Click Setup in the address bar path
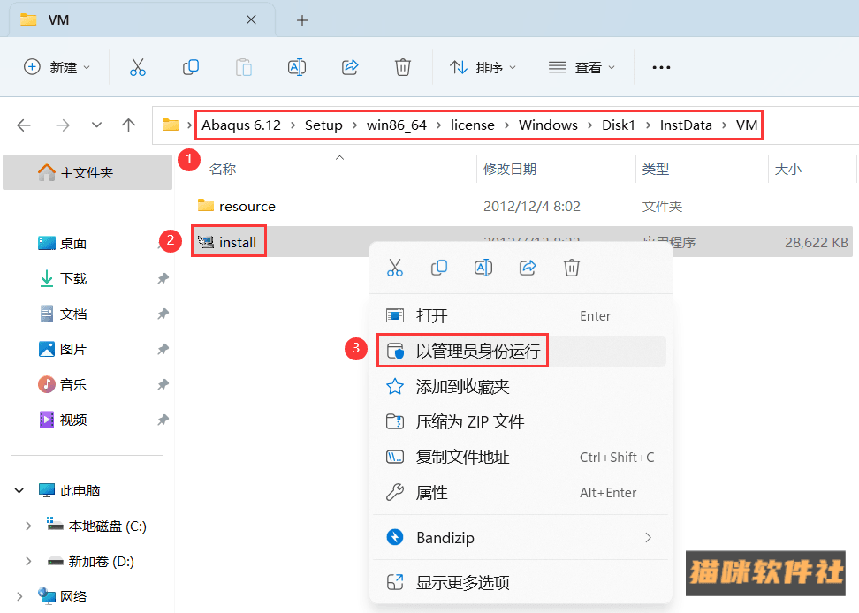 click(x=323, y=125)
